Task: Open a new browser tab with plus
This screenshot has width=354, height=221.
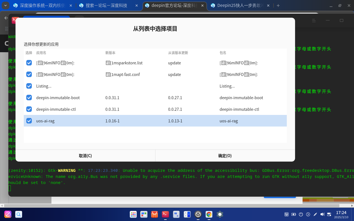Action: (278, 6)
